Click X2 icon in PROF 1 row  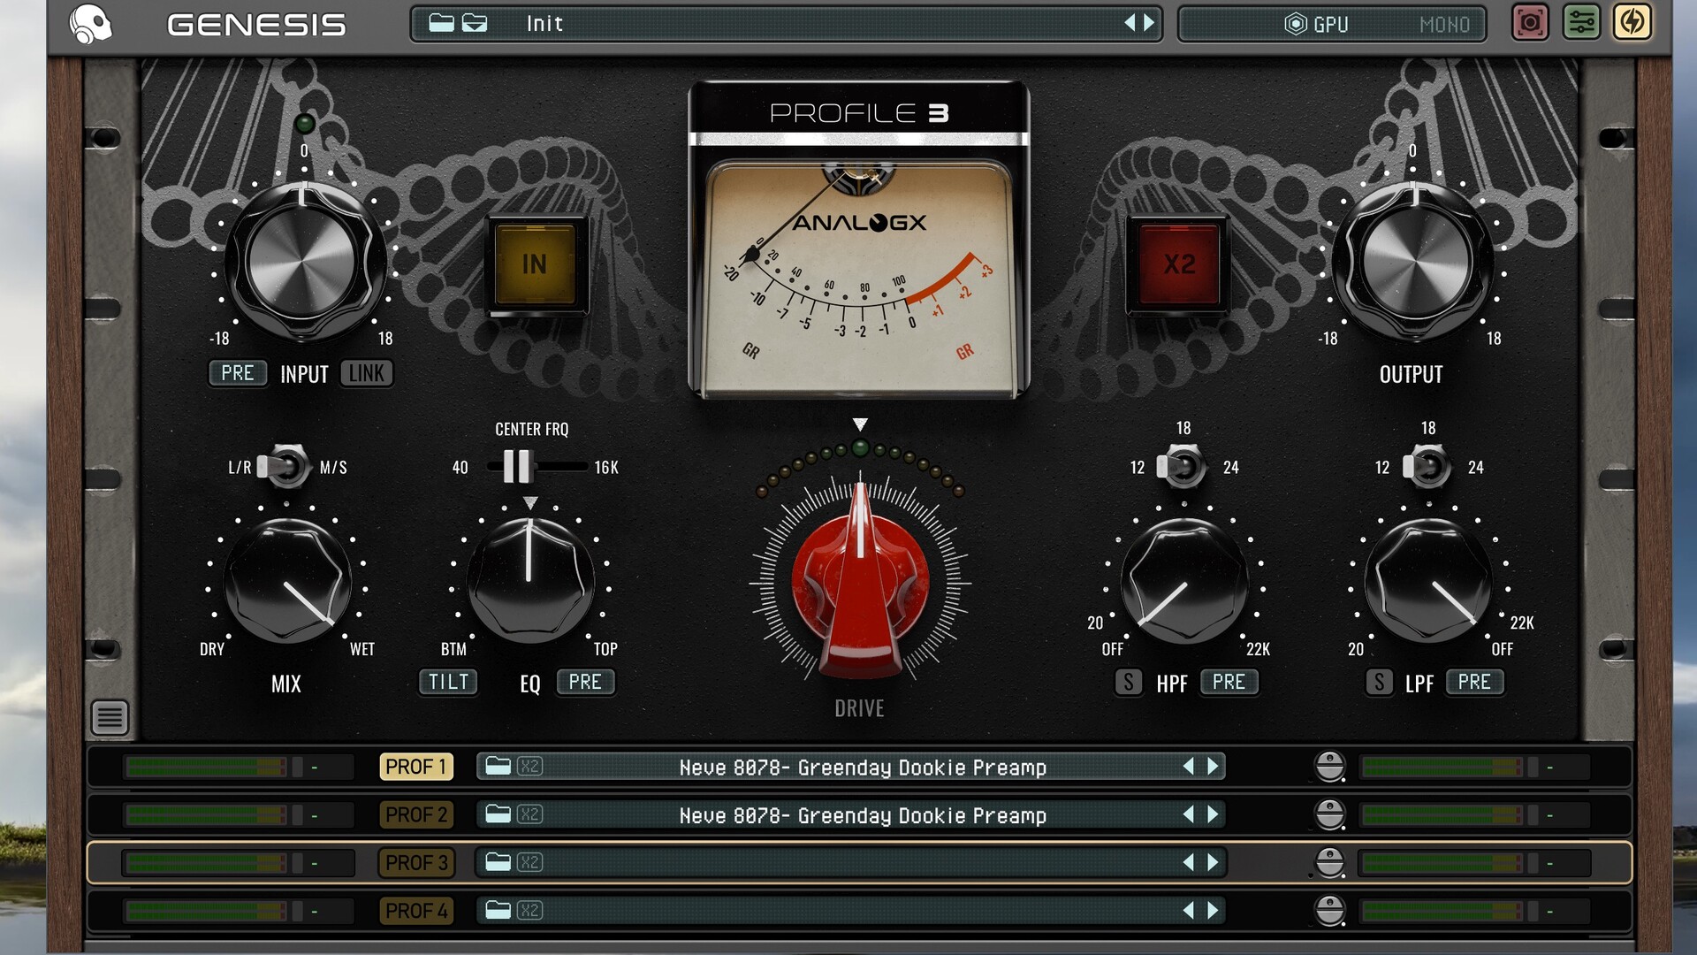tap(529, 767)
